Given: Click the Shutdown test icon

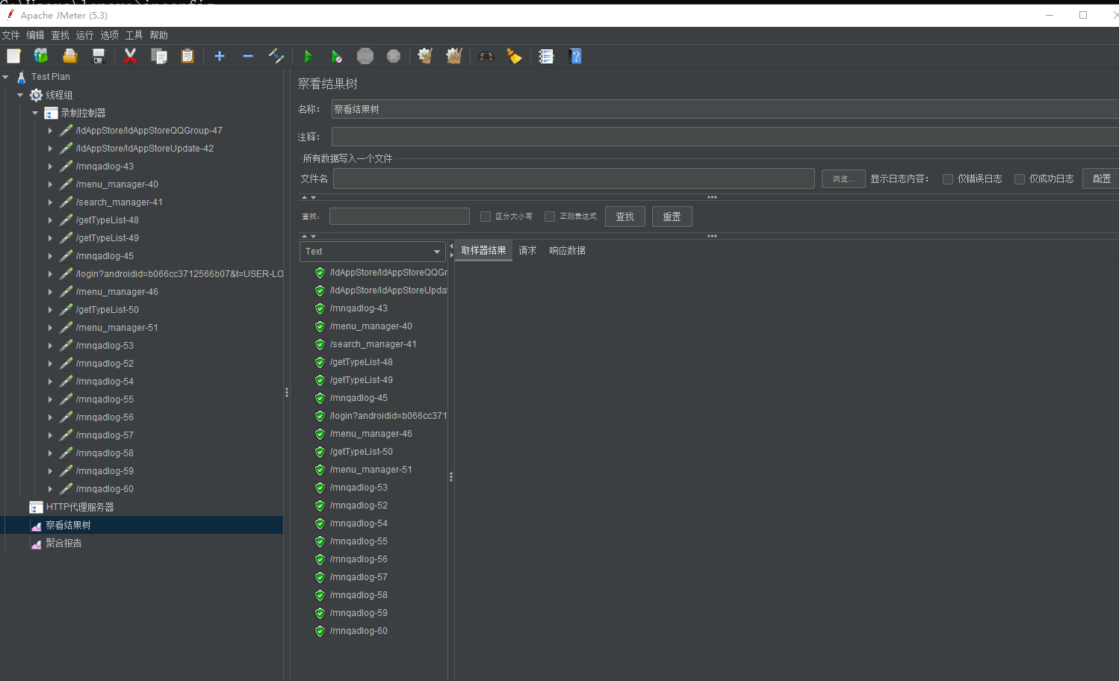Looking at the screenshot, I should 394,56.
